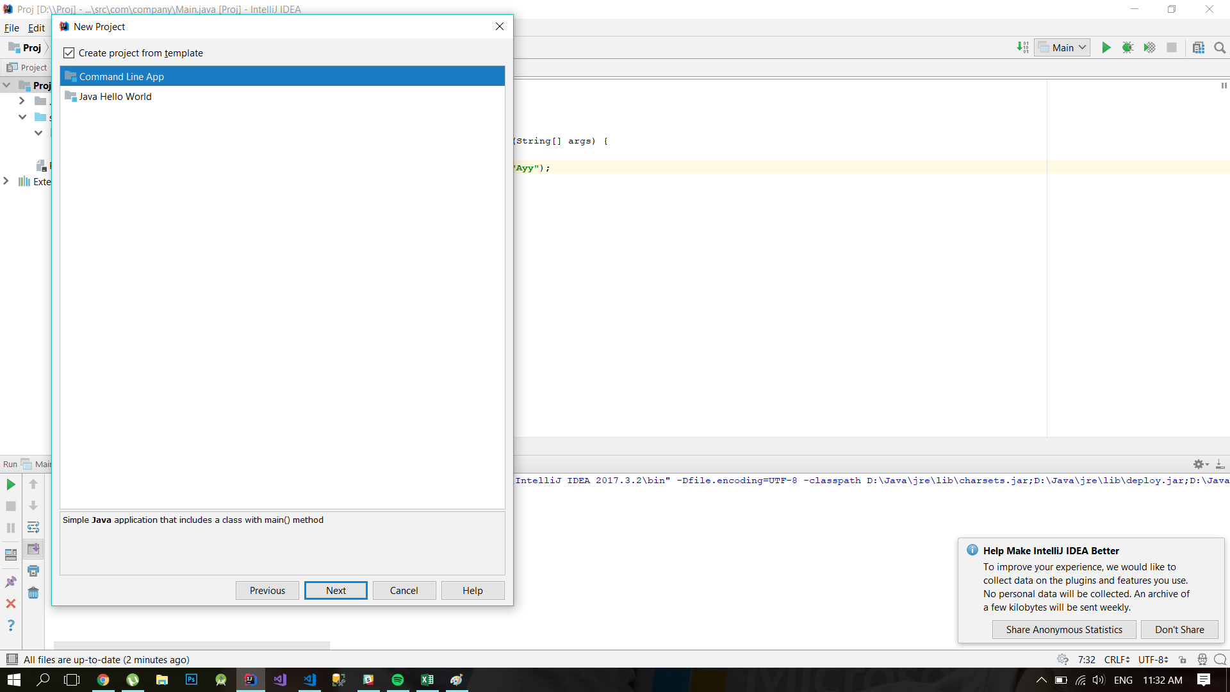
Task: Click Don't Share button
Action: 1179,629
